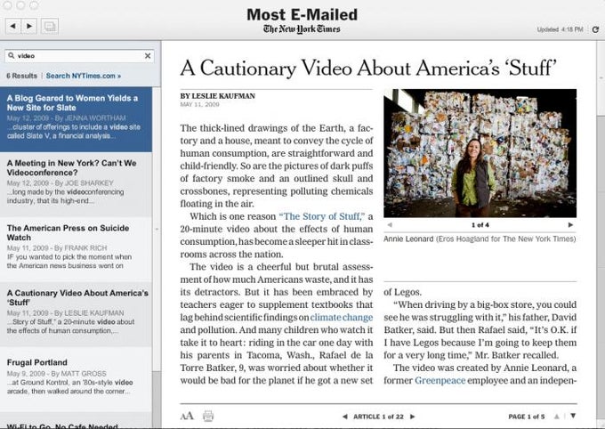Image resolution: width=605 pixels, height=429 pixels.
Task: Change text size with AA icon
Action: [x=187, y=416]
